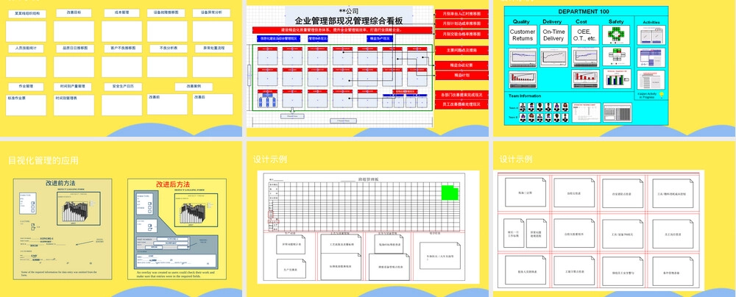Click the 精益计划 red button
Viewport: 736px width, 297px height.
pyautogui.click(x=462, y=75)
